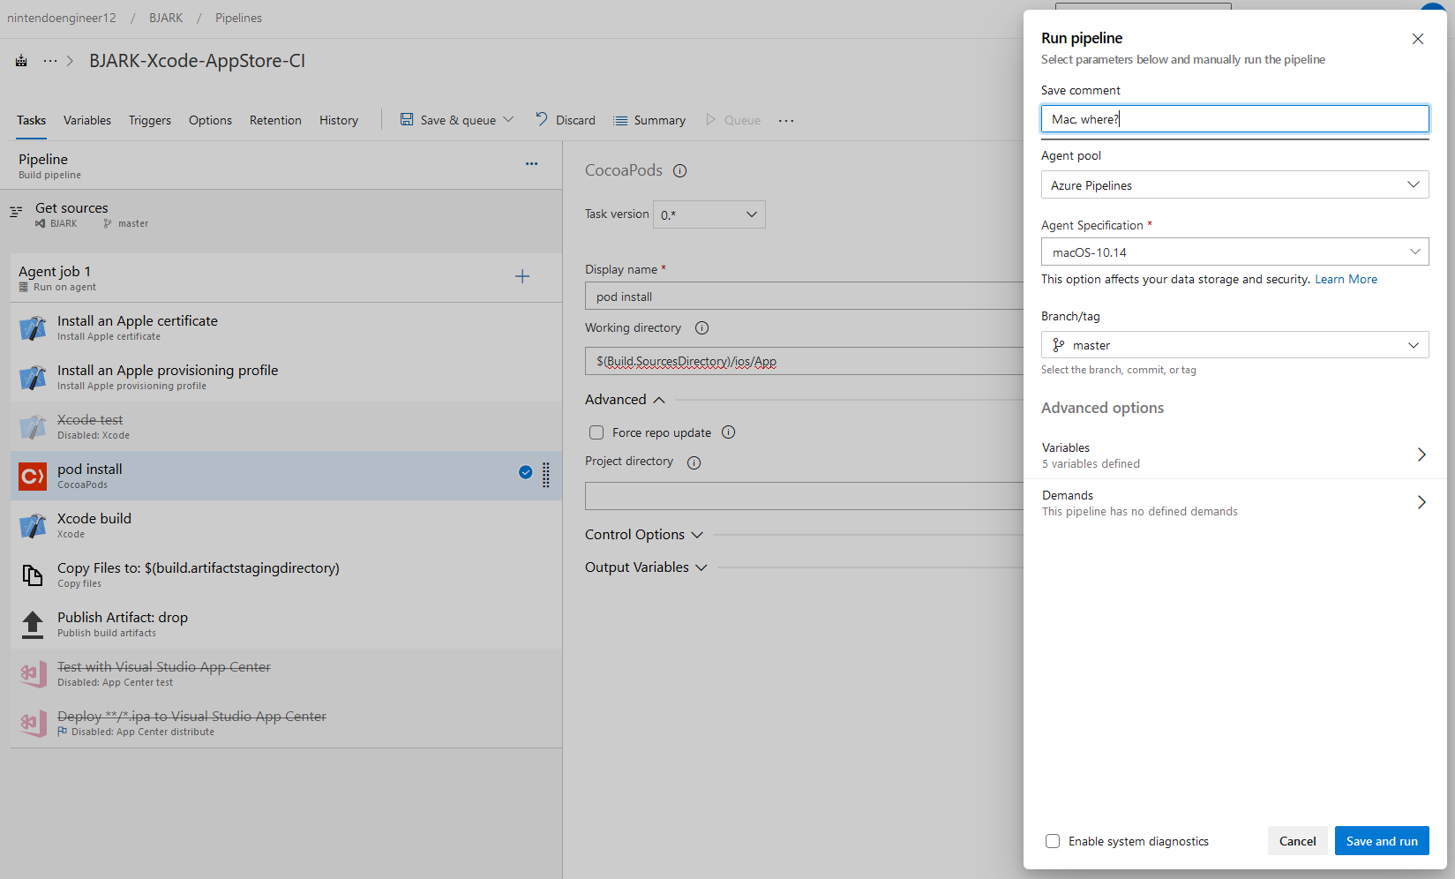The height and width of the screenshot is (879, 1455).
Task: Click the Publish Artifact drop upload icon
Action: (33, 625)
